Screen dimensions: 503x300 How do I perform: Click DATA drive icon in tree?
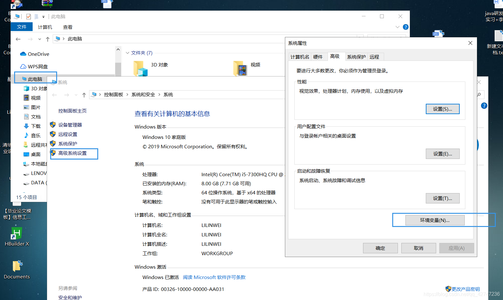click(26, 183)
